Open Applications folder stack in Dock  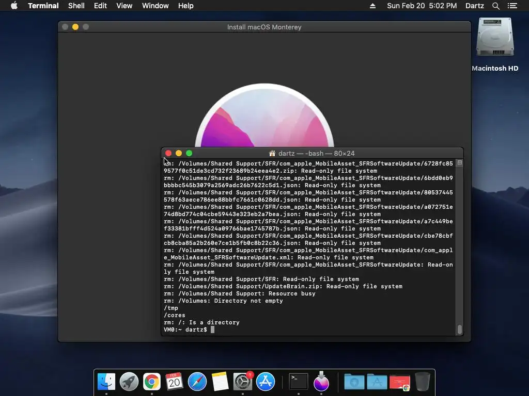click(377, 382)
